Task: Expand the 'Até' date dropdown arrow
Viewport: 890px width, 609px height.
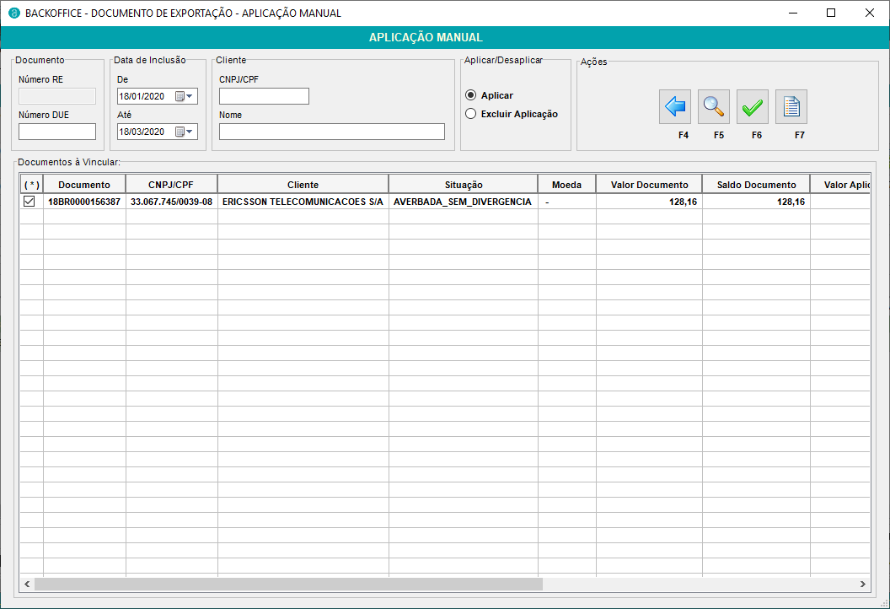Action: (x=190, y=132)
